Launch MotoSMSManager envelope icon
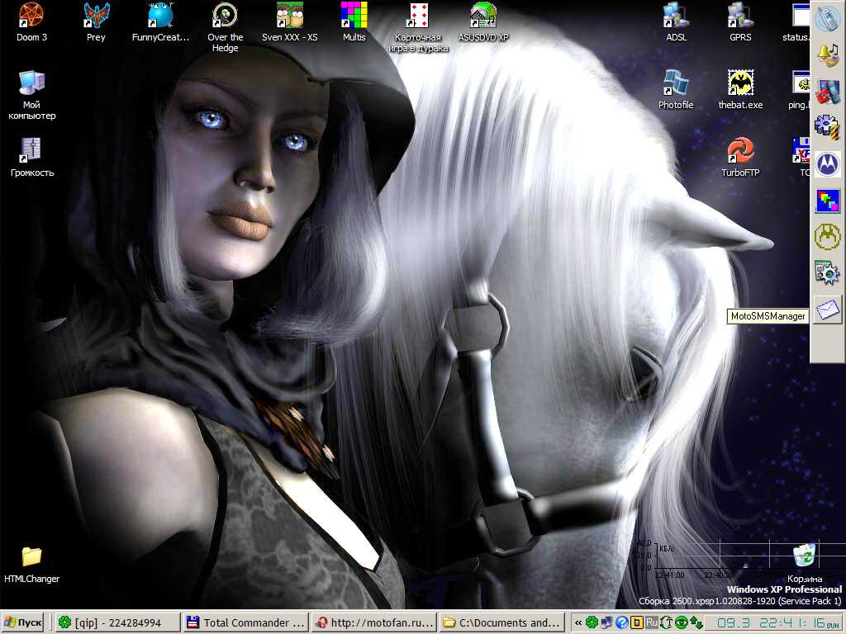Image resolution: width=846 pixels, height=634 pixels. [x=828, y=310]
